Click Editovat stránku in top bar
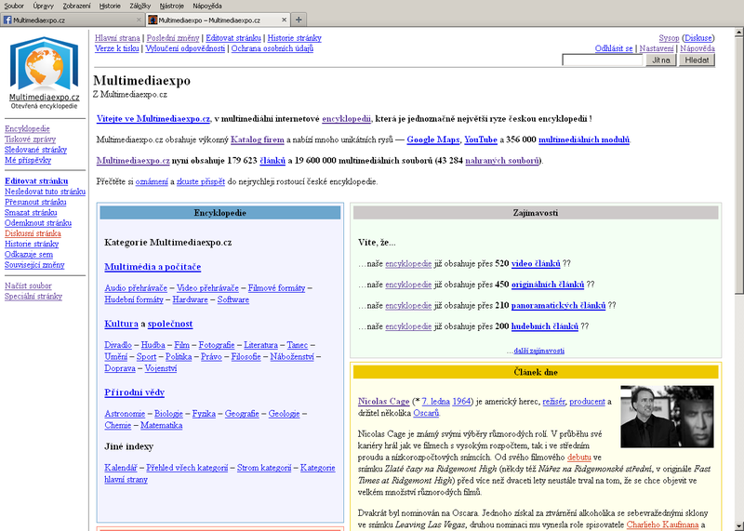The height and width of the screenshot is (531, 744). click(233, 38)
